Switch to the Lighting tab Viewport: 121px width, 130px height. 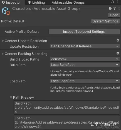click(36, 3)
